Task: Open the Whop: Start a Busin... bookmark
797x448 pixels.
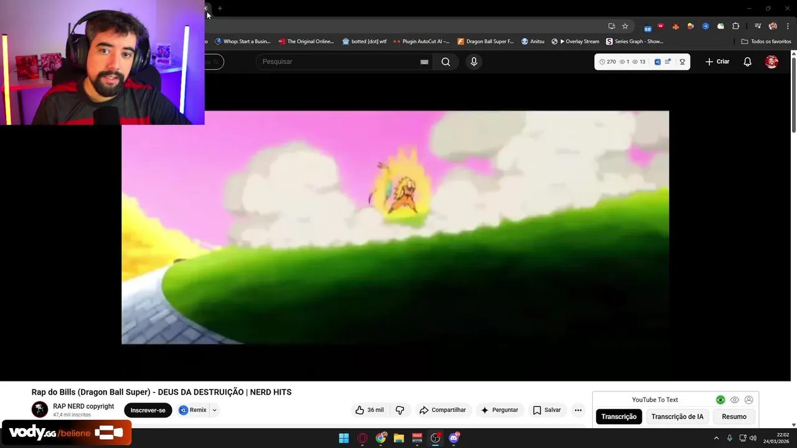Action: pos(243,42)
